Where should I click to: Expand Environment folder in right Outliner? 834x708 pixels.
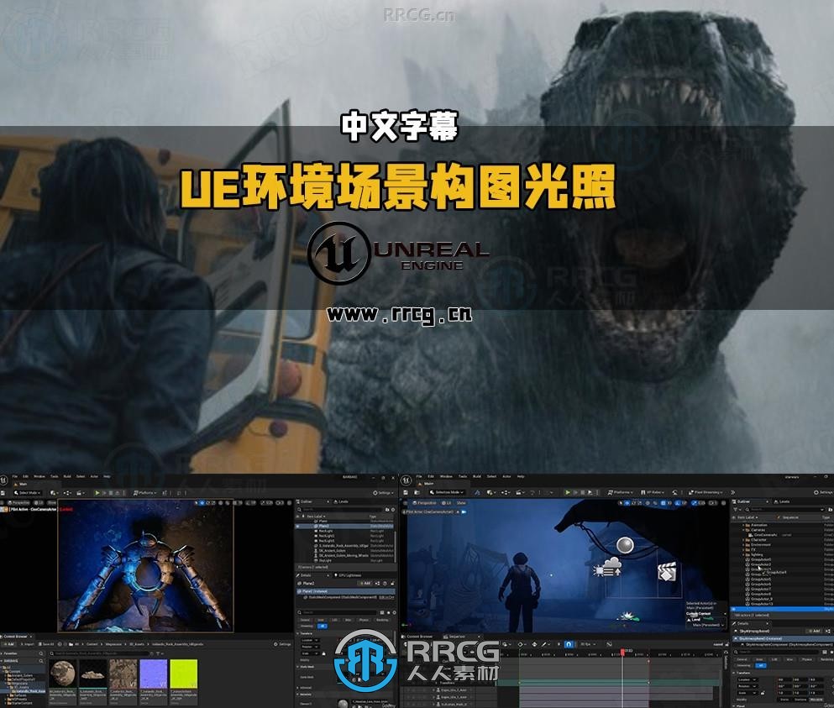click(743, 545)
